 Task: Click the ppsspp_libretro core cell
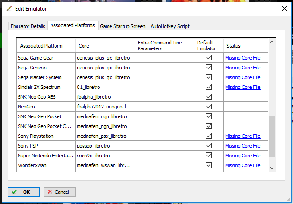click(105, 146)
